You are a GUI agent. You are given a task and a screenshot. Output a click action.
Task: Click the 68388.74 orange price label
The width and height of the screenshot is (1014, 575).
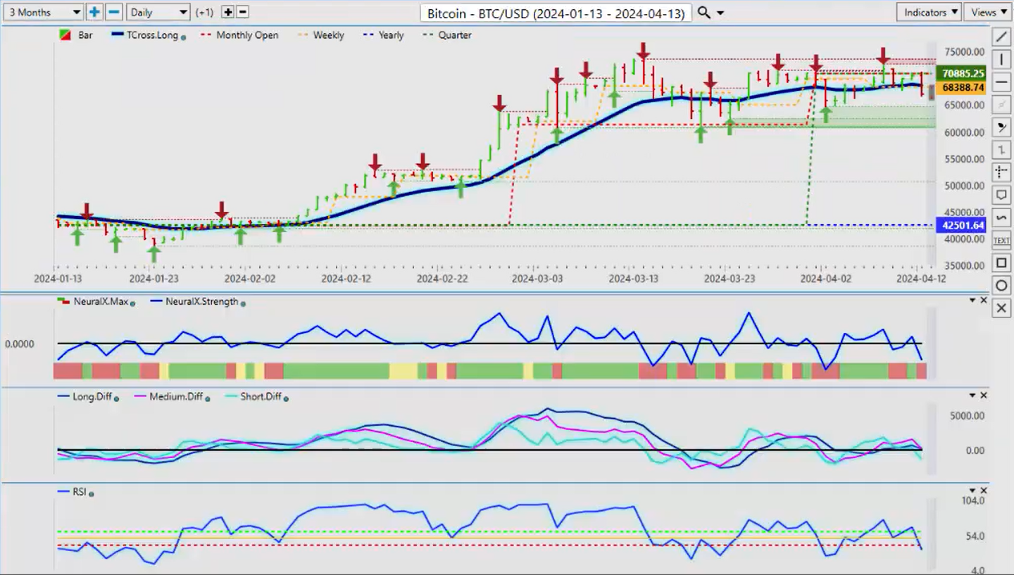(963, 87)
